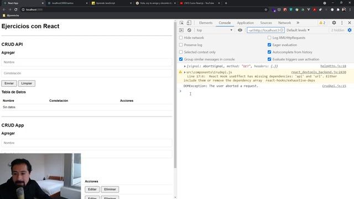Image resolution: width=354 pixels, height=199 pixels.
Task: Switch to the Console tab
Action: coord(225,23)
